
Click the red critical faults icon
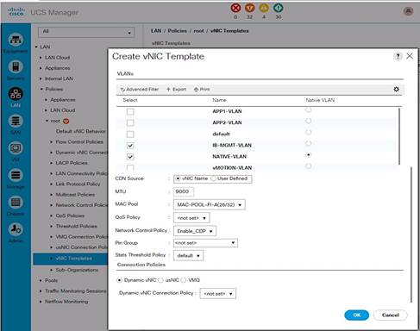pyautogui.click(x=235, y=8)
